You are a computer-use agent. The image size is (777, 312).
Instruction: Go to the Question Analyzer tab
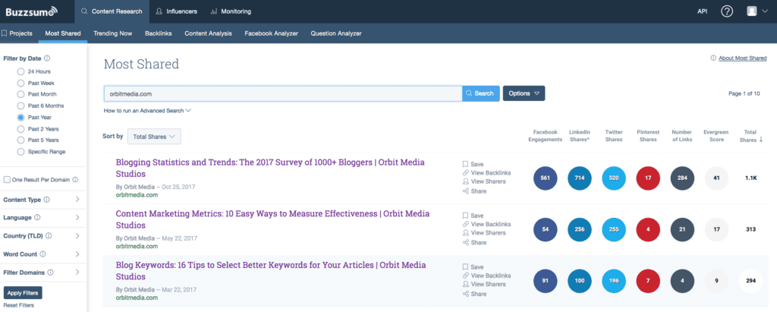336,33
